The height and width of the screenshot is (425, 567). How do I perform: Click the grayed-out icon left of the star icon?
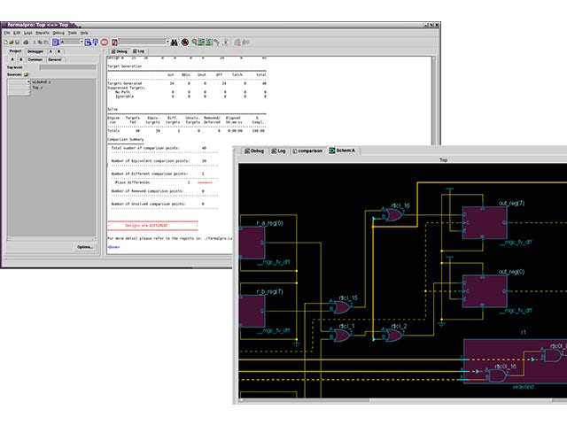pos(237,42)
